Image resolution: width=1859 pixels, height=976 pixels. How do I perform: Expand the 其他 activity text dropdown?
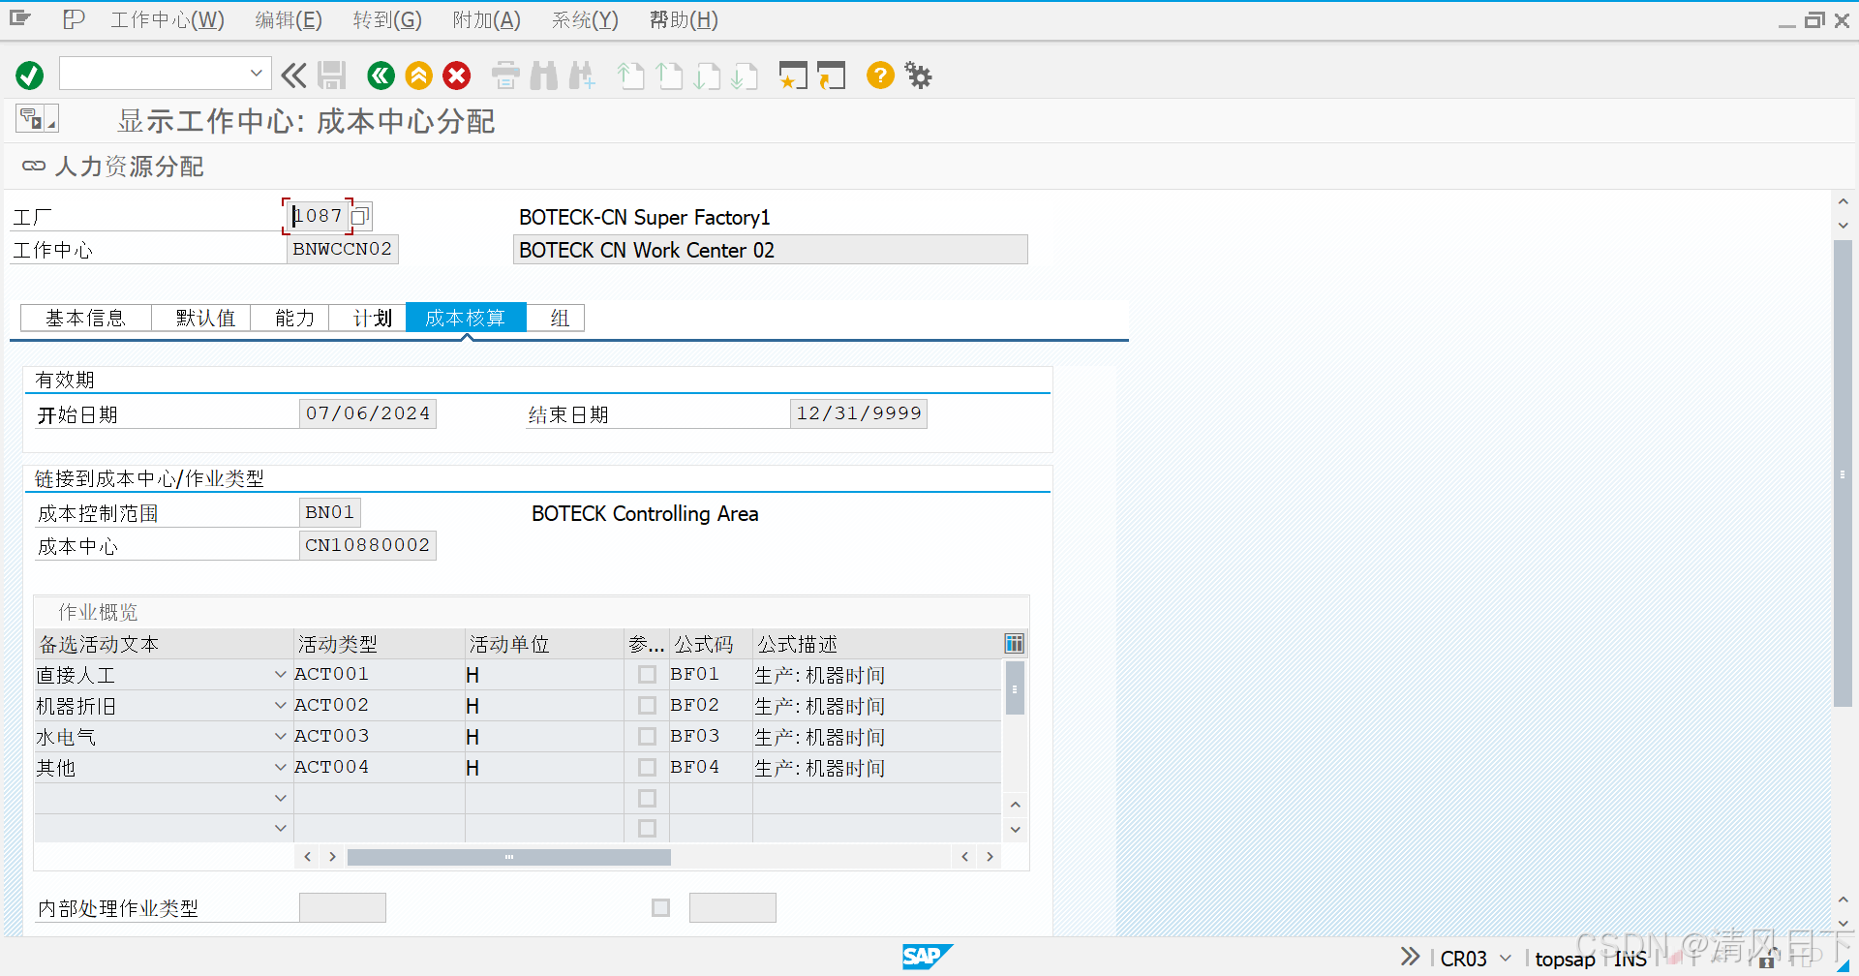[280, 768]
